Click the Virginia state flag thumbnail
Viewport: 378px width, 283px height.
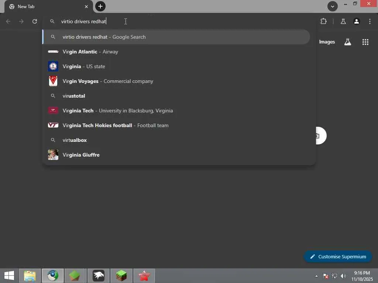pos(53,66)
